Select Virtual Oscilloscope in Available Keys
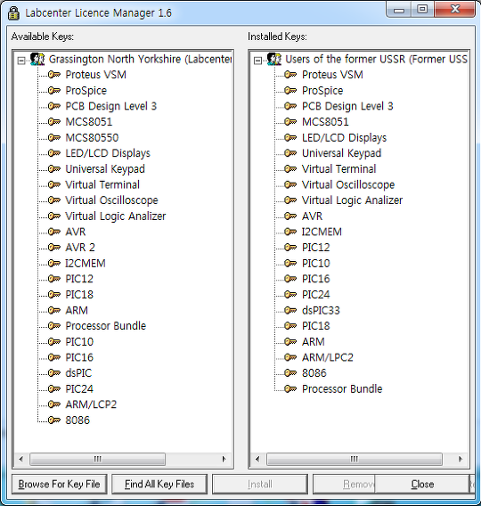 pos(111,200)
